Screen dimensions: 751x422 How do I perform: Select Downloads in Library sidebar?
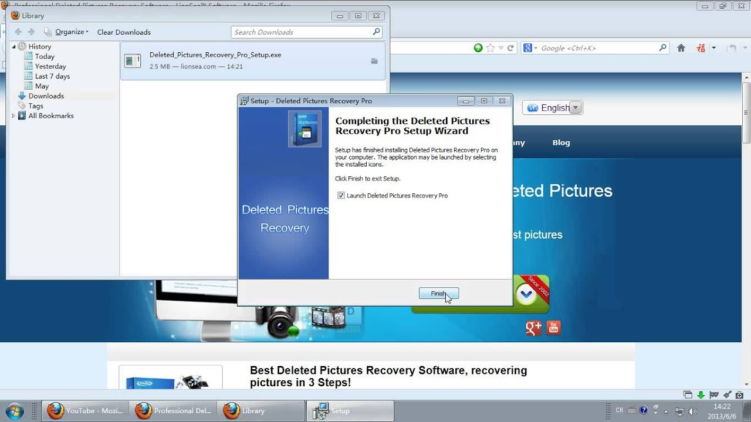click(46, 96)
